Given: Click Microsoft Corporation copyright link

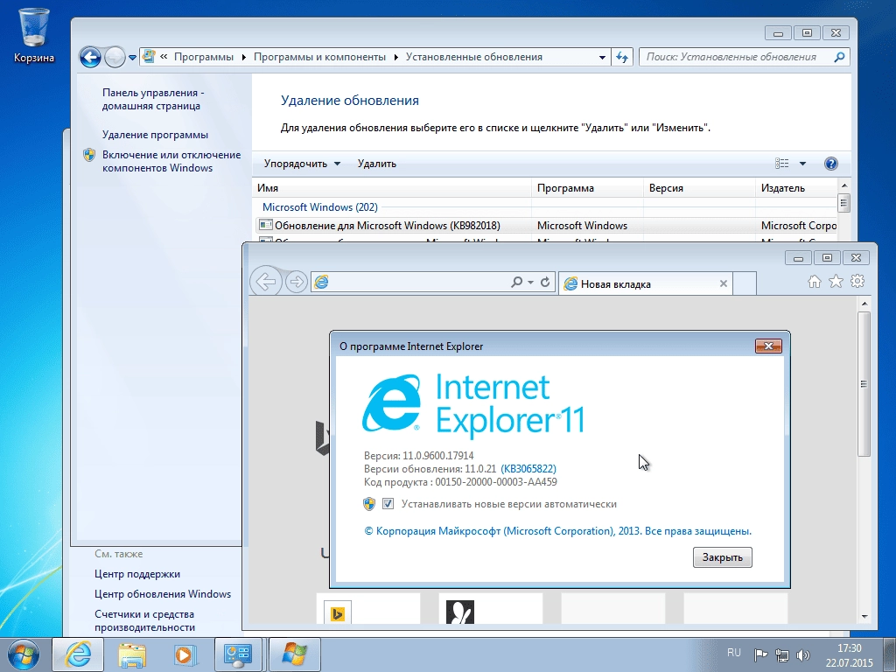Looking at the screenshot, I should point(557,531).
